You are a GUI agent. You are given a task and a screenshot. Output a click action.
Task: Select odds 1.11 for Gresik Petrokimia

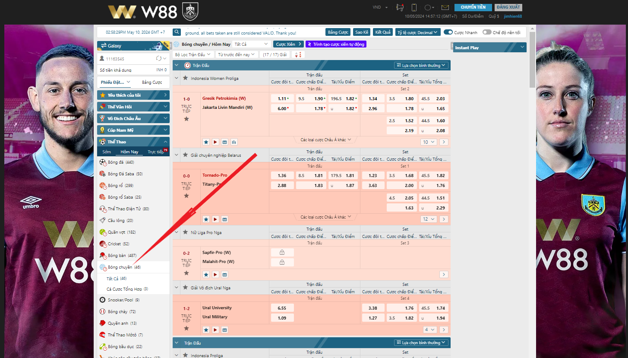[x=282, y=98]
